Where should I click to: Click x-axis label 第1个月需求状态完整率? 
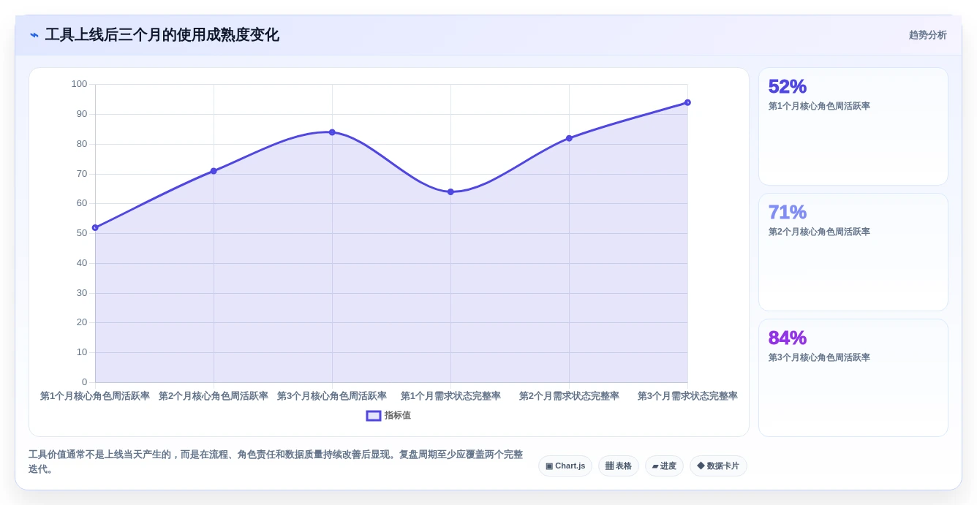(x=450, y=396)
